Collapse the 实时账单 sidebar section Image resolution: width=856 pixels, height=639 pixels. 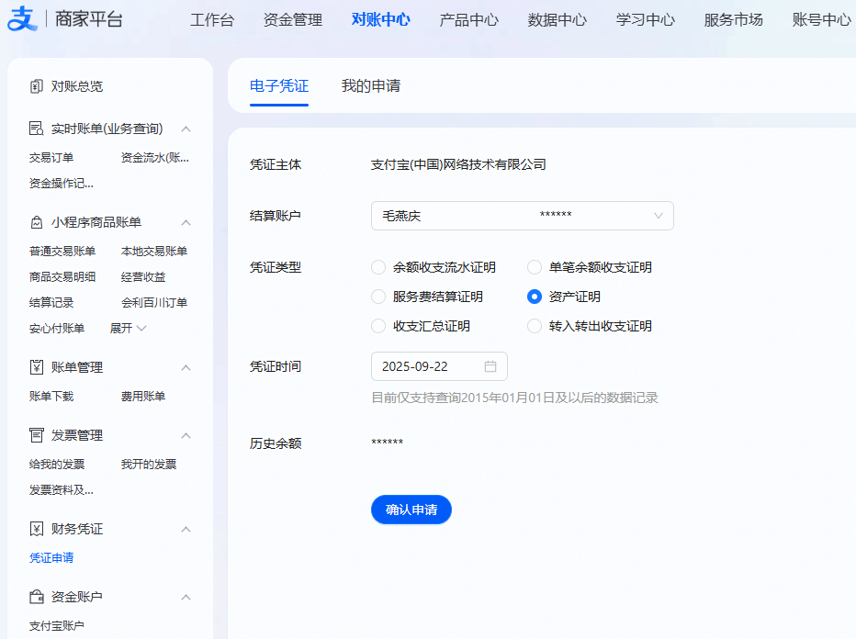point(186,129)
